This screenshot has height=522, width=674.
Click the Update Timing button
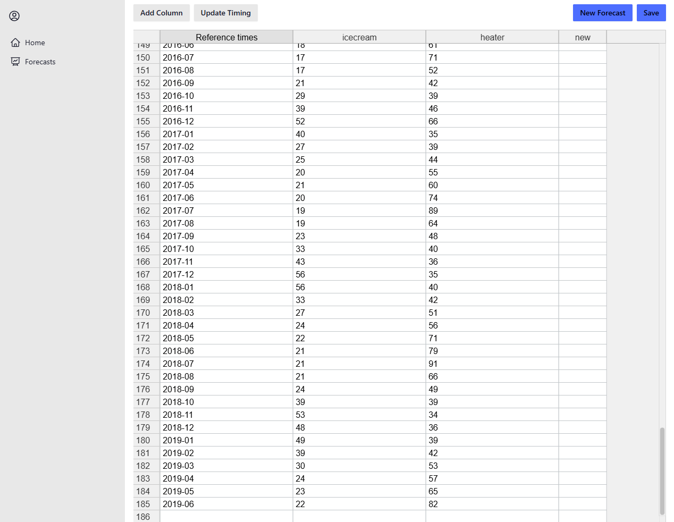(226, 13)
